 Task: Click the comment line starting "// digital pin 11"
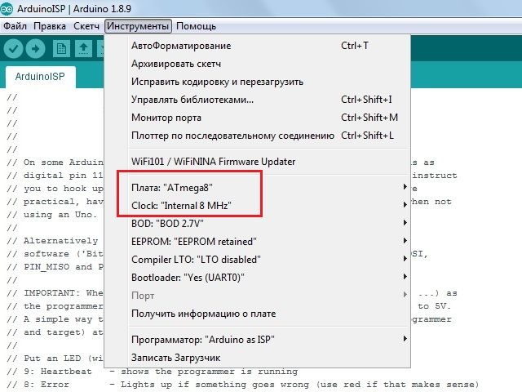pyautogui.click(x=55, y=176)
